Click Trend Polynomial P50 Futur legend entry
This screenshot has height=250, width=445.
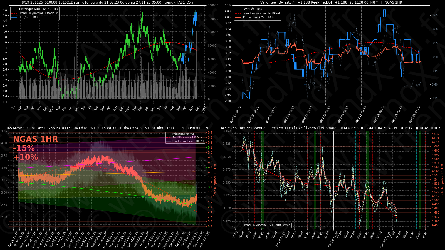(187, 137)
